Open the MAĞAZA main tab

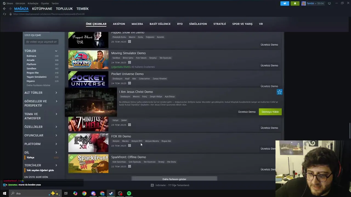coord(21,9)
